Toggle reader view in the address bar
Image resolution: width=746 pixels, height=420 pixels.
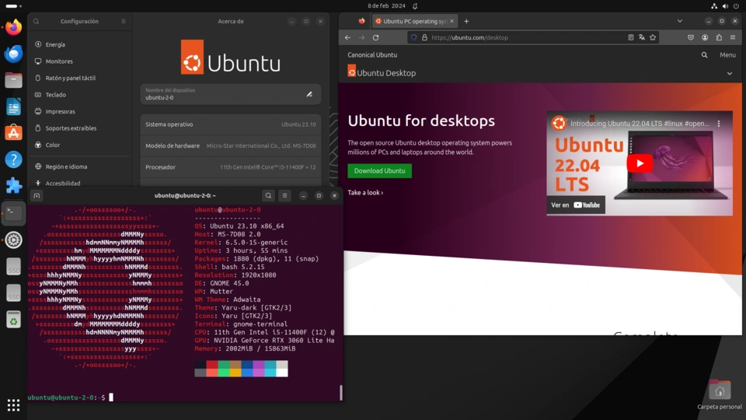[630, 37]
